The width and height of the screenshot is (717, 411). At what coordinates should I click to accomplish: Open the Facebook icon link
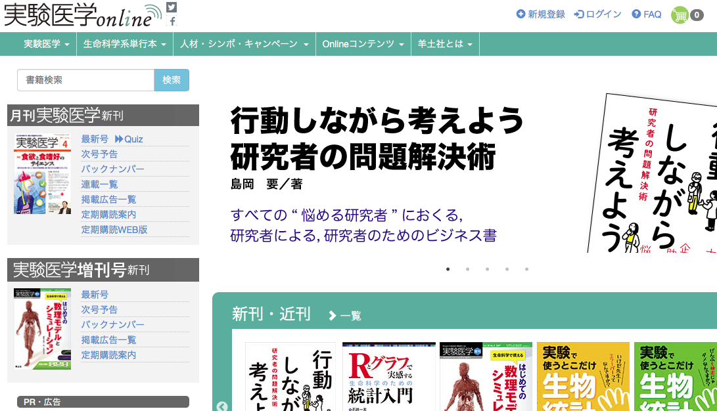pyautogui.click(x=172, y=21)
